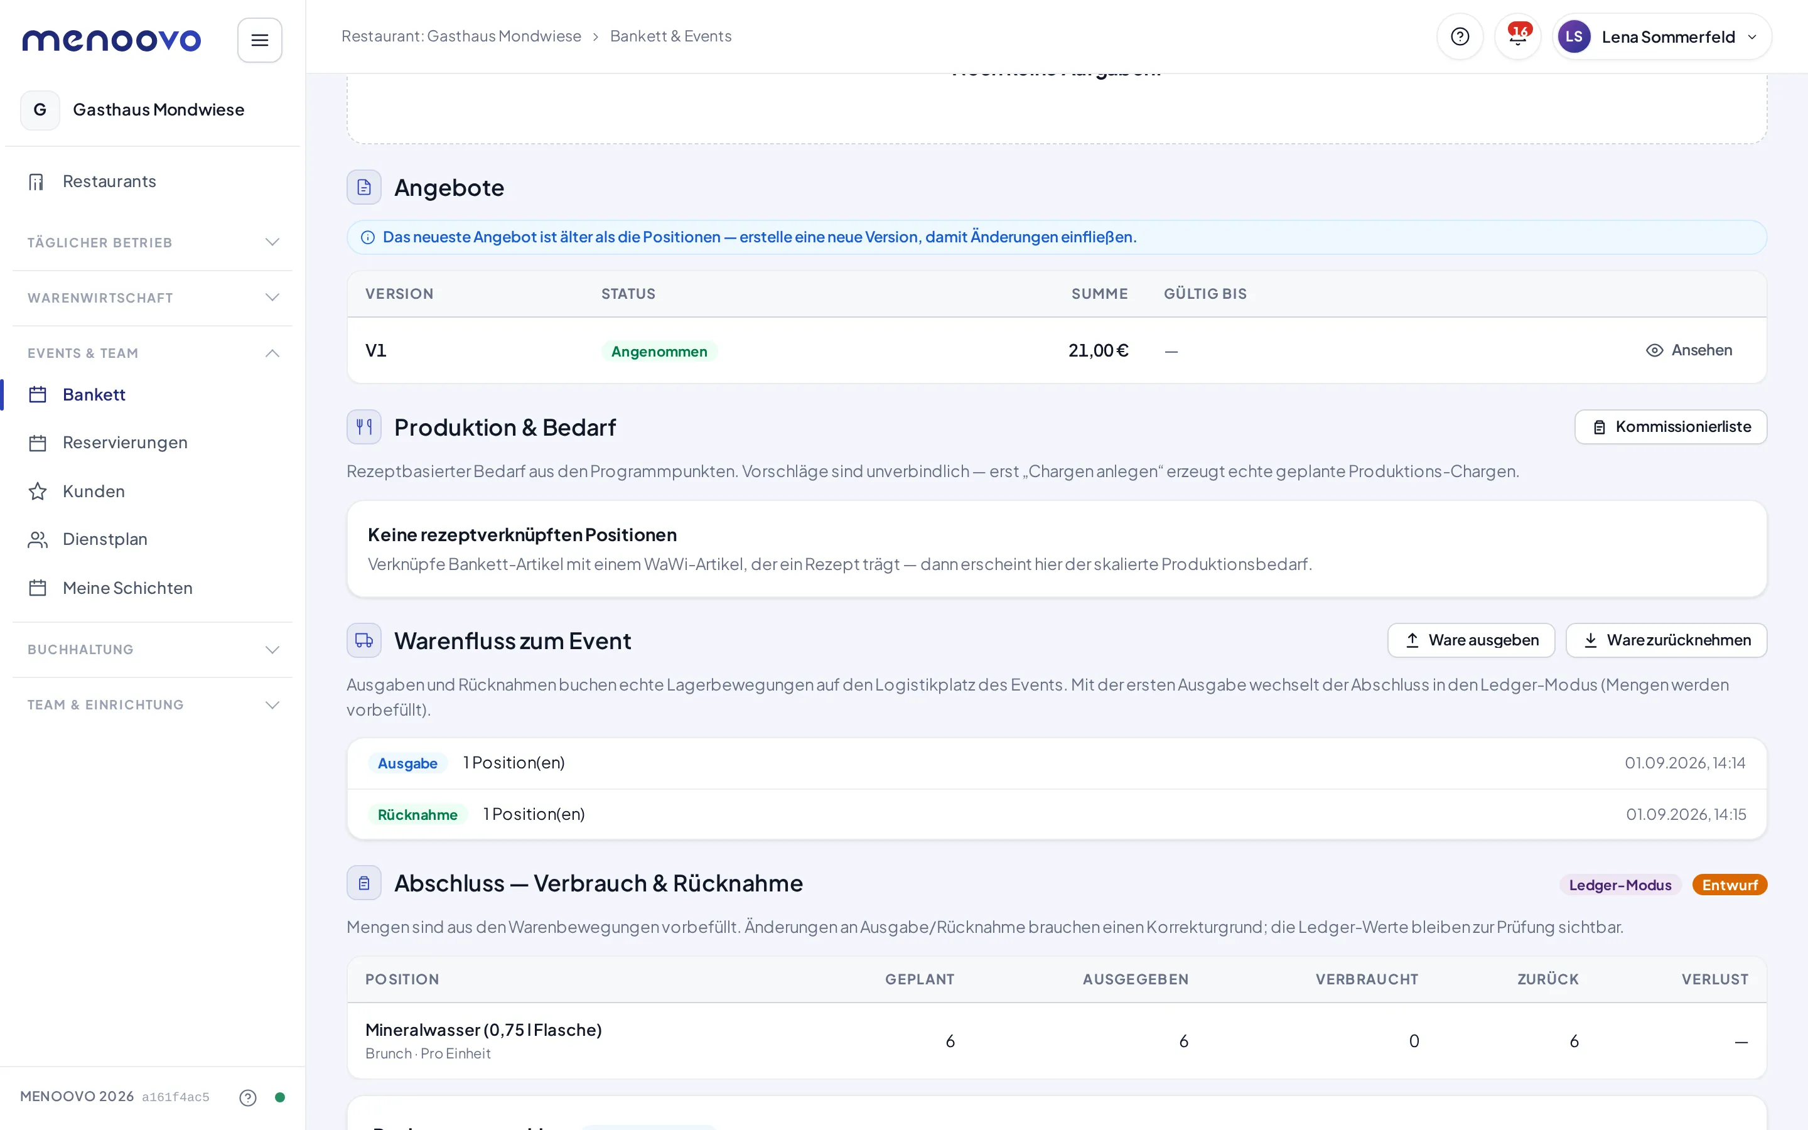Expand Täglicher Betrieb section
This screenshot has width=1808, height=1130.
[x=152, y=242]
